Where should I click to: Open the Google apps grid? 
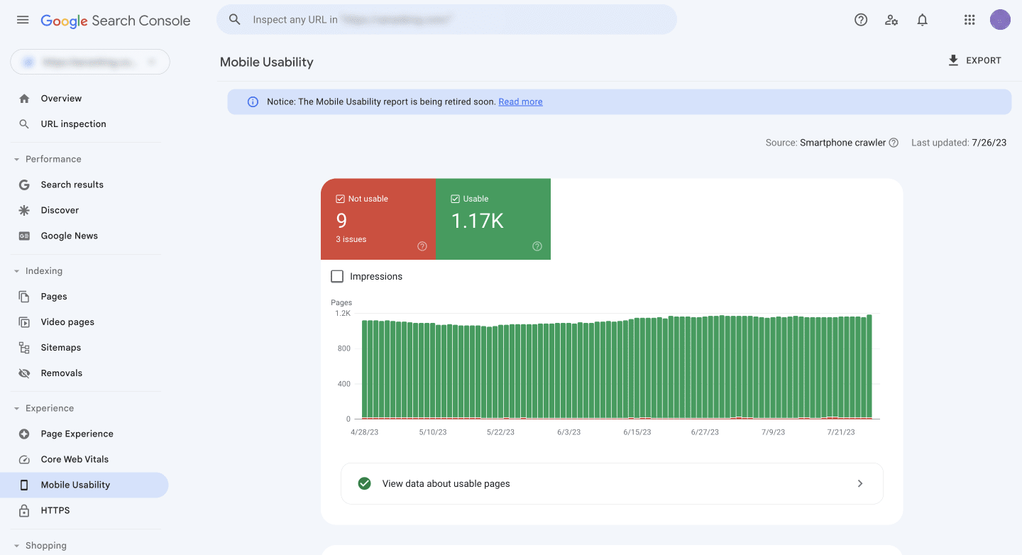pos(969,20)
